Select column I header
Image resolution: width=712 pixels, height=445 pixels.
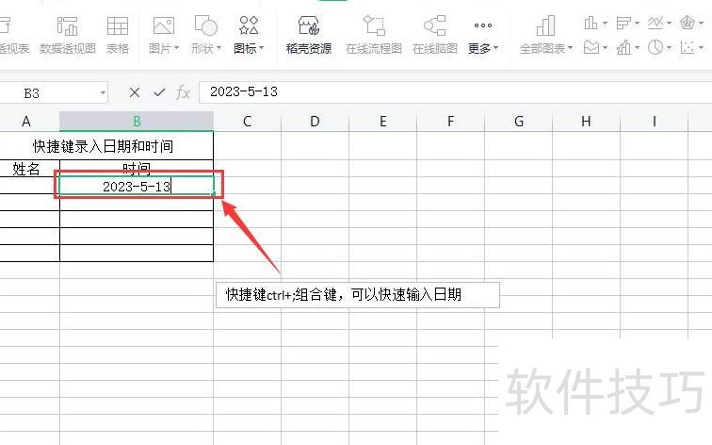tap(655, 122)
